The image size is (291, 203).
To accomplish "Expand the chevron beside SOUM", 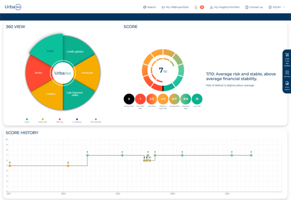I will pyautogui.click(x=284, y=7).
